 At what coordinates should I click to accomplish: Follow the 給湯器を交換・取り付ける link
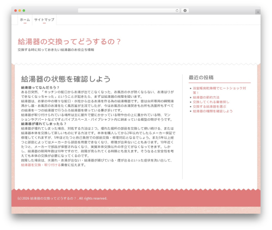pos(41,165)
